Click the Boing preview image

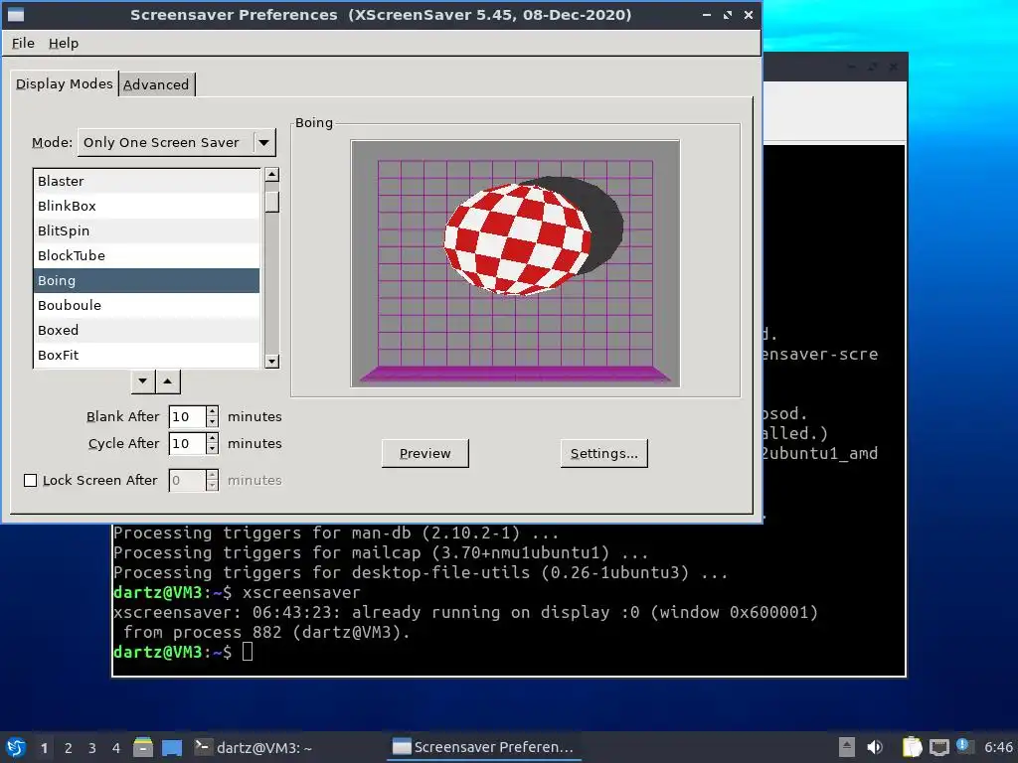pos(516,263)
